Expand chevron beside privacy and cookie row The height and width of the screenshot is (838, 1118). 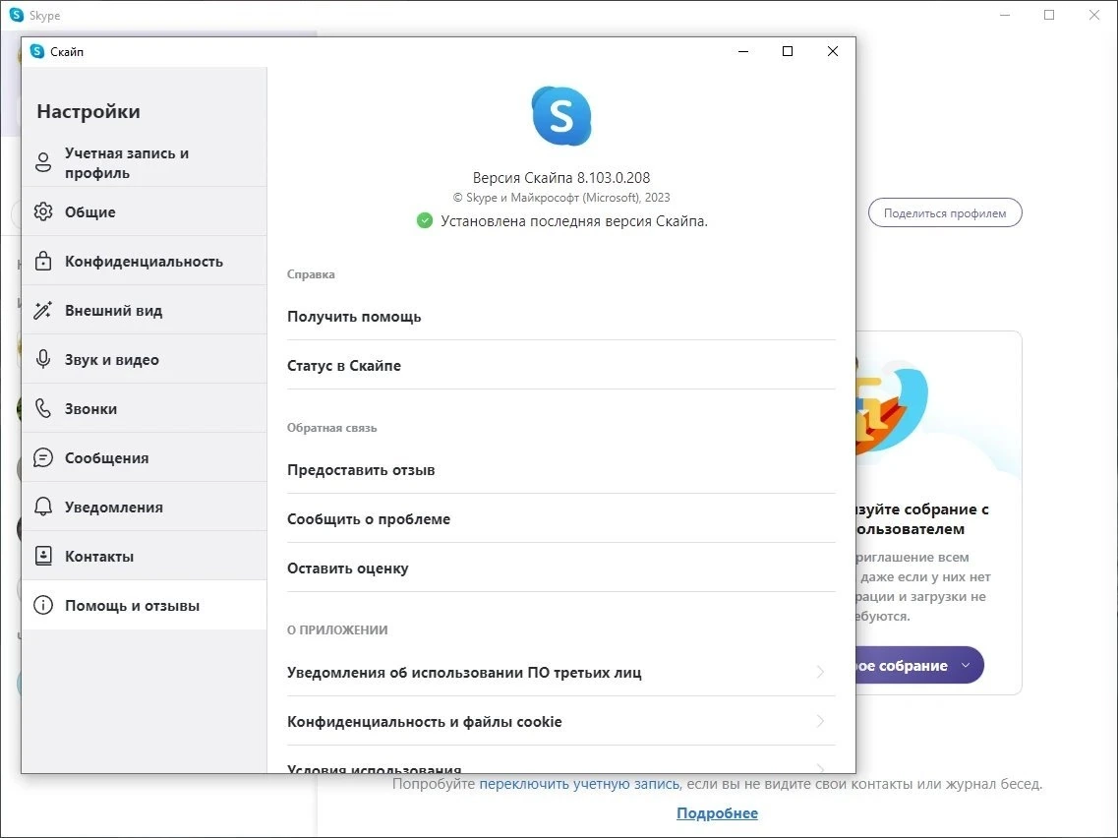point(820,721)
